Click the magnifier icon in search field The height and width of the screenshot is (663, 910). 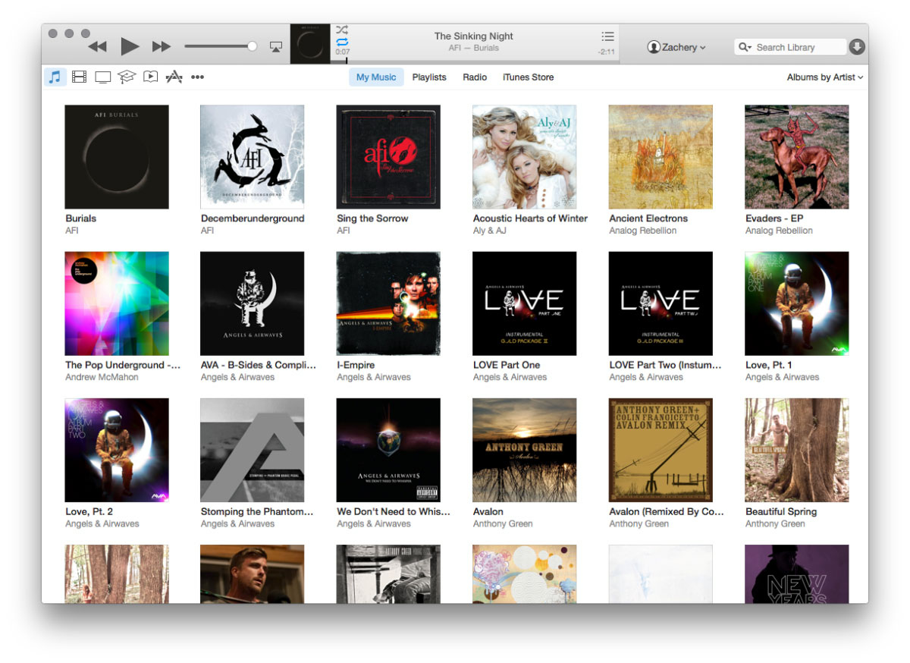[x=745, y=47]
